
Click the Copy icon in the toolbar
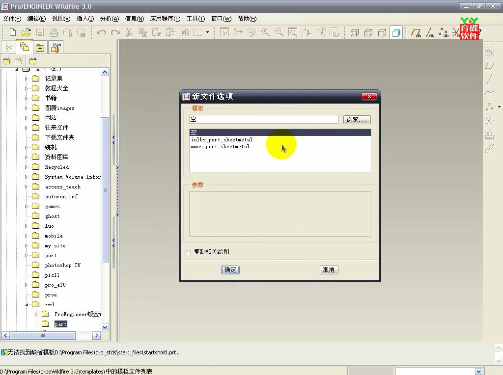point(143,32)
